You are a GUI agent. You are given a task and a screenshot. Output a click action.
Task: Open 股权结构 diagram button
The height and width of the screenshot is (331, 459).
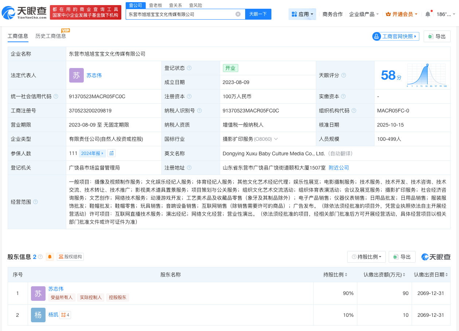coord(70,257)
